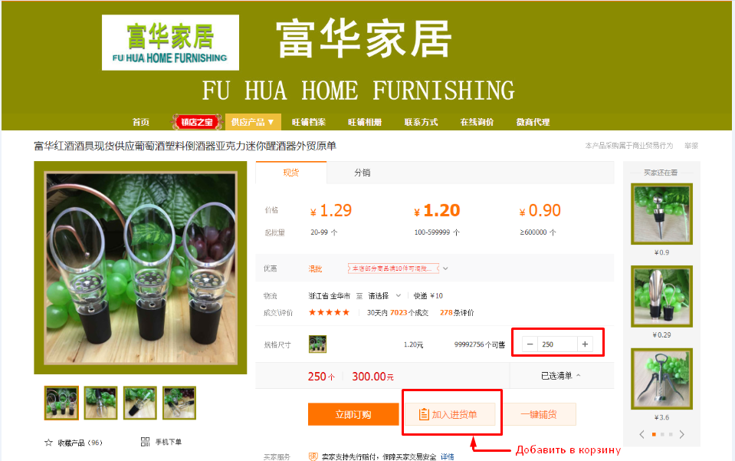This screenshot has height=461, width=735.
Task: Go to next recommended products arrow
Action: click(682, 434)
